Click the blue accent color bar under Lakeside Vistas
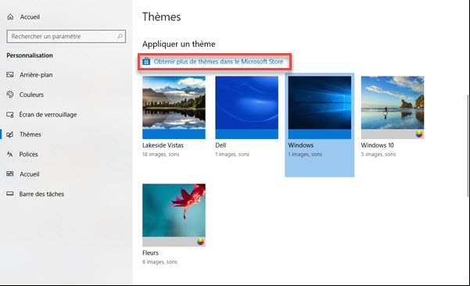The image size is (470, 286). tap(174, 134)
